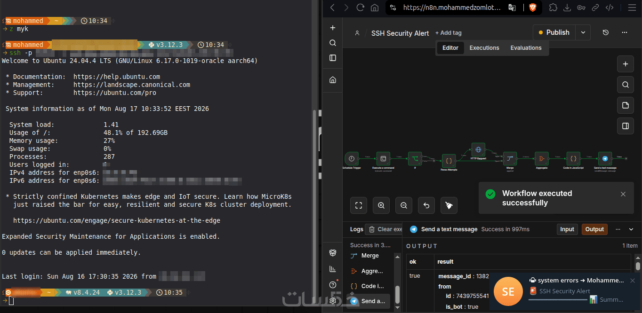
Task: Open log panel three-dots options
Action: tap(618, 229)
